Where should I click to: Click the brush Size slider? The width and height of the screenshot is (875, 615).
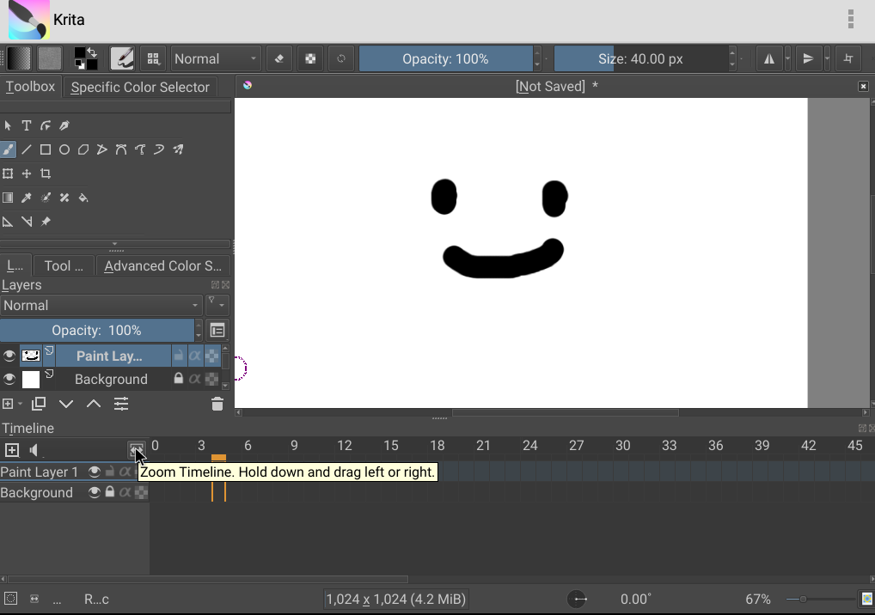tap(641, 59)
